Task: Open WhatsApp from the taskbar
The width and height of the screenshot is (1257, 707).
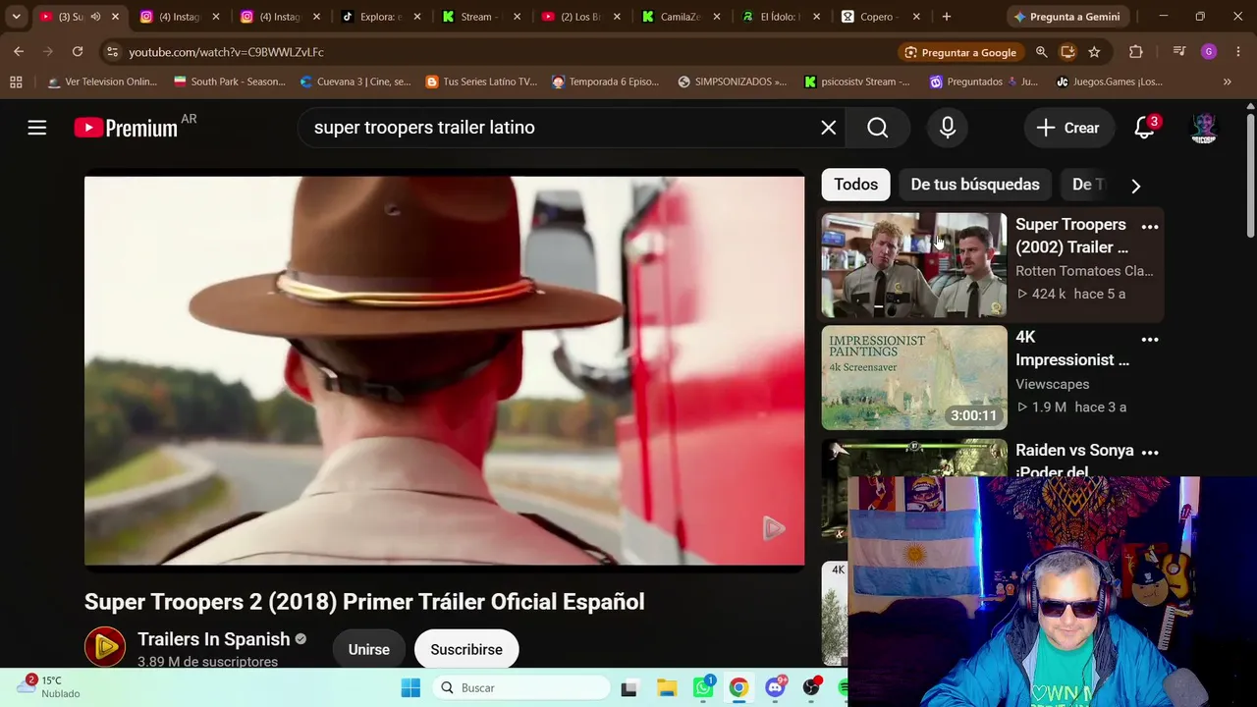Action: 703,687
